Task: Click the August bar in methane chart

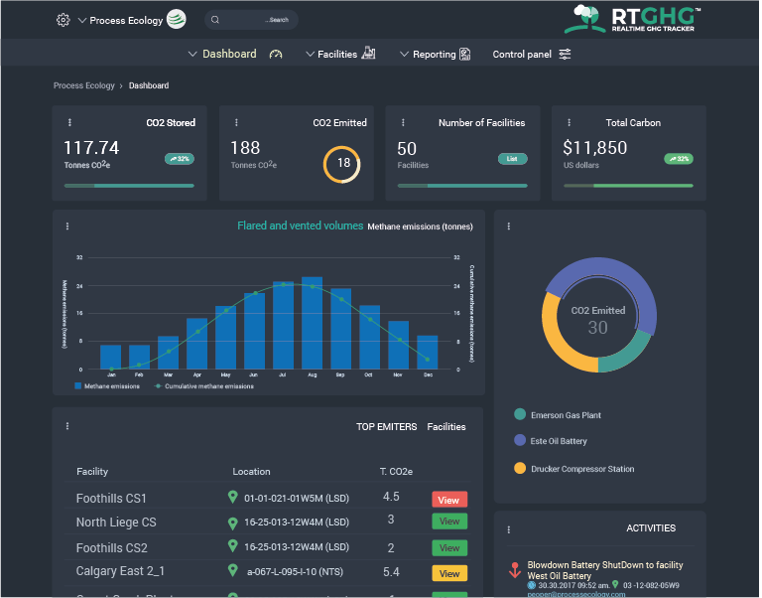Action: coord(312,323)
